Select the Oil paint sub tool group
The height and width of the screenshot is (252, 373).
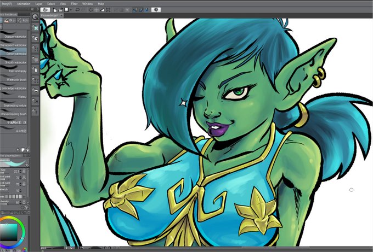pos(9,21)
